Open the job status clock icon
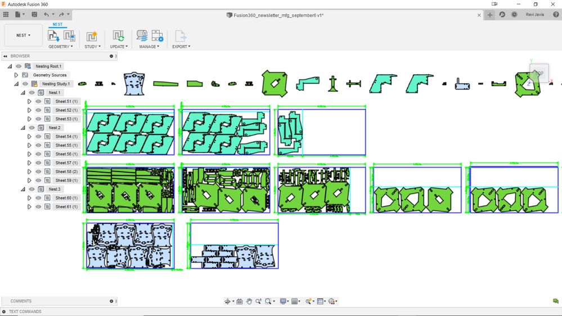The image size is (562, 316). coord(514,14)
